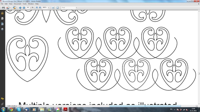This screenshot has width=200, height=112.
Task: Click the Collaborate globe icon in toolbar
Action: click(x=15, y=8)
